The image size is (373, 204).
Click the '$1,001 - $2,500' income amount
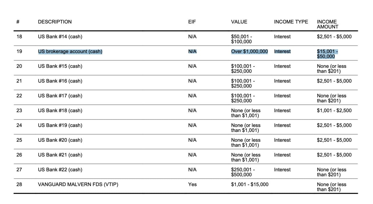point(334,110)
